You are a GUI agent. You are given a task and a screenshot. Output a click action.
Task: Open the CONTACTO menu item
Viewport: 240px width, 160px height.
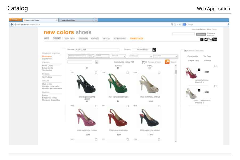(95, 38)
